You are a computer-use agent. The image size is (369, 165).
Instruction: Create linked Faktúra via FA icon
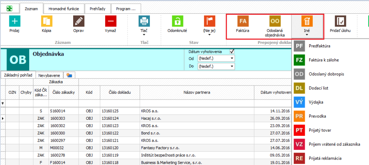pos(243,21)
